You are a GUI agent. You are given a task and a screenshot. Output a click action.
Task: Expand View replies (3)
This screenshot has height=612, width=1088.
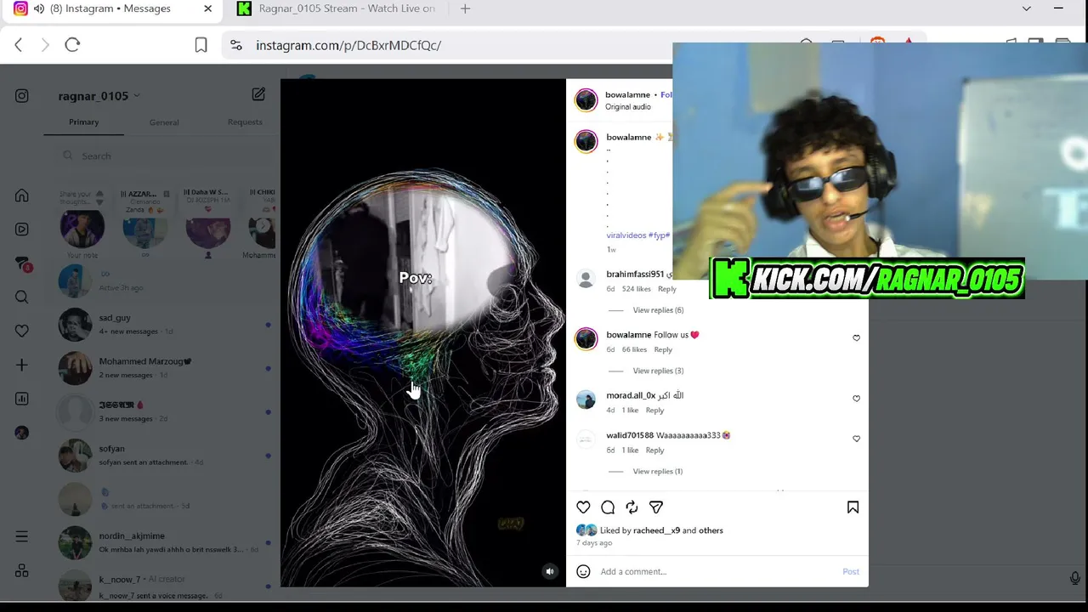(658, 371)
